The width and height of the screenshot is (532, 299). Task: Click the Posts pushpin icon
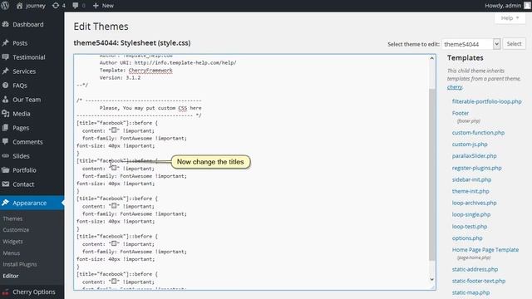click(x=6, y=42)
